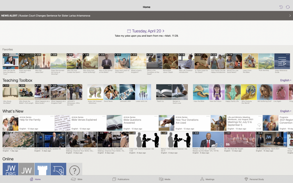Open the Watchtower tower icon under Online
This screenshot has width=293, height=183.
click(x=42, y=170)
